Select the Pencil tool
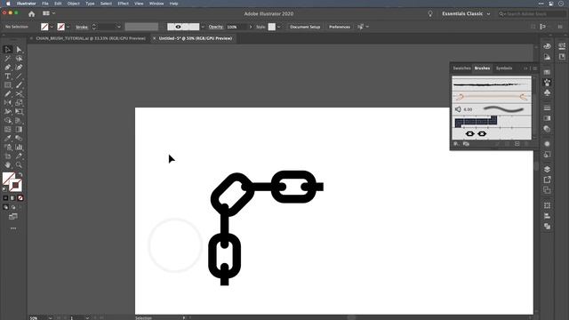This screenshot has height=320, width=569. coord(8,94)
